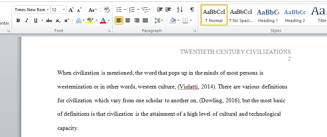Open the Font dialog launcher
The width and height of the screenshot is (327, 137).
click(109, 31)
